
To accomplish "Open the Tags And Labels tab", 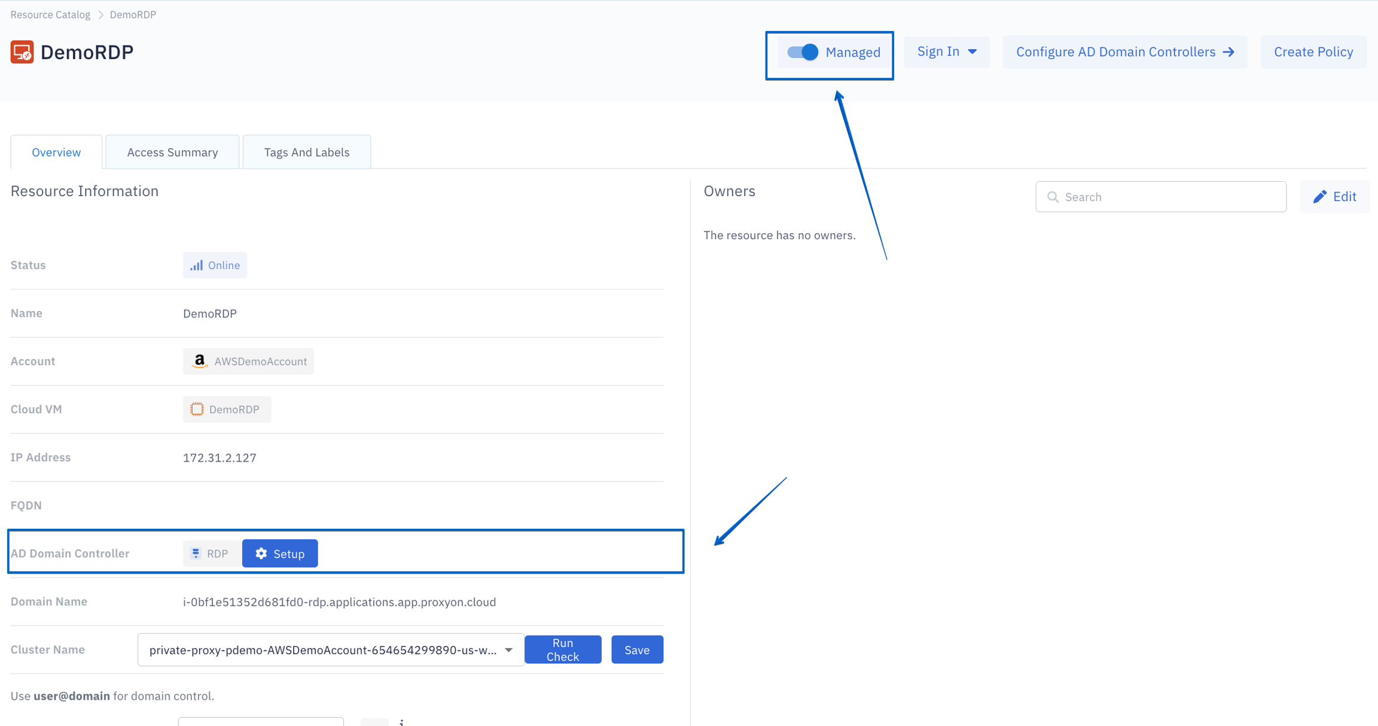I will pos(306,152).
